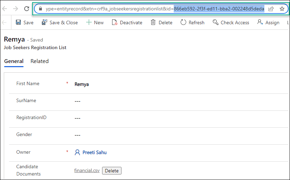Click the Saved status text
This screenshot has height=180, width=290.
(x=36, y=40)
